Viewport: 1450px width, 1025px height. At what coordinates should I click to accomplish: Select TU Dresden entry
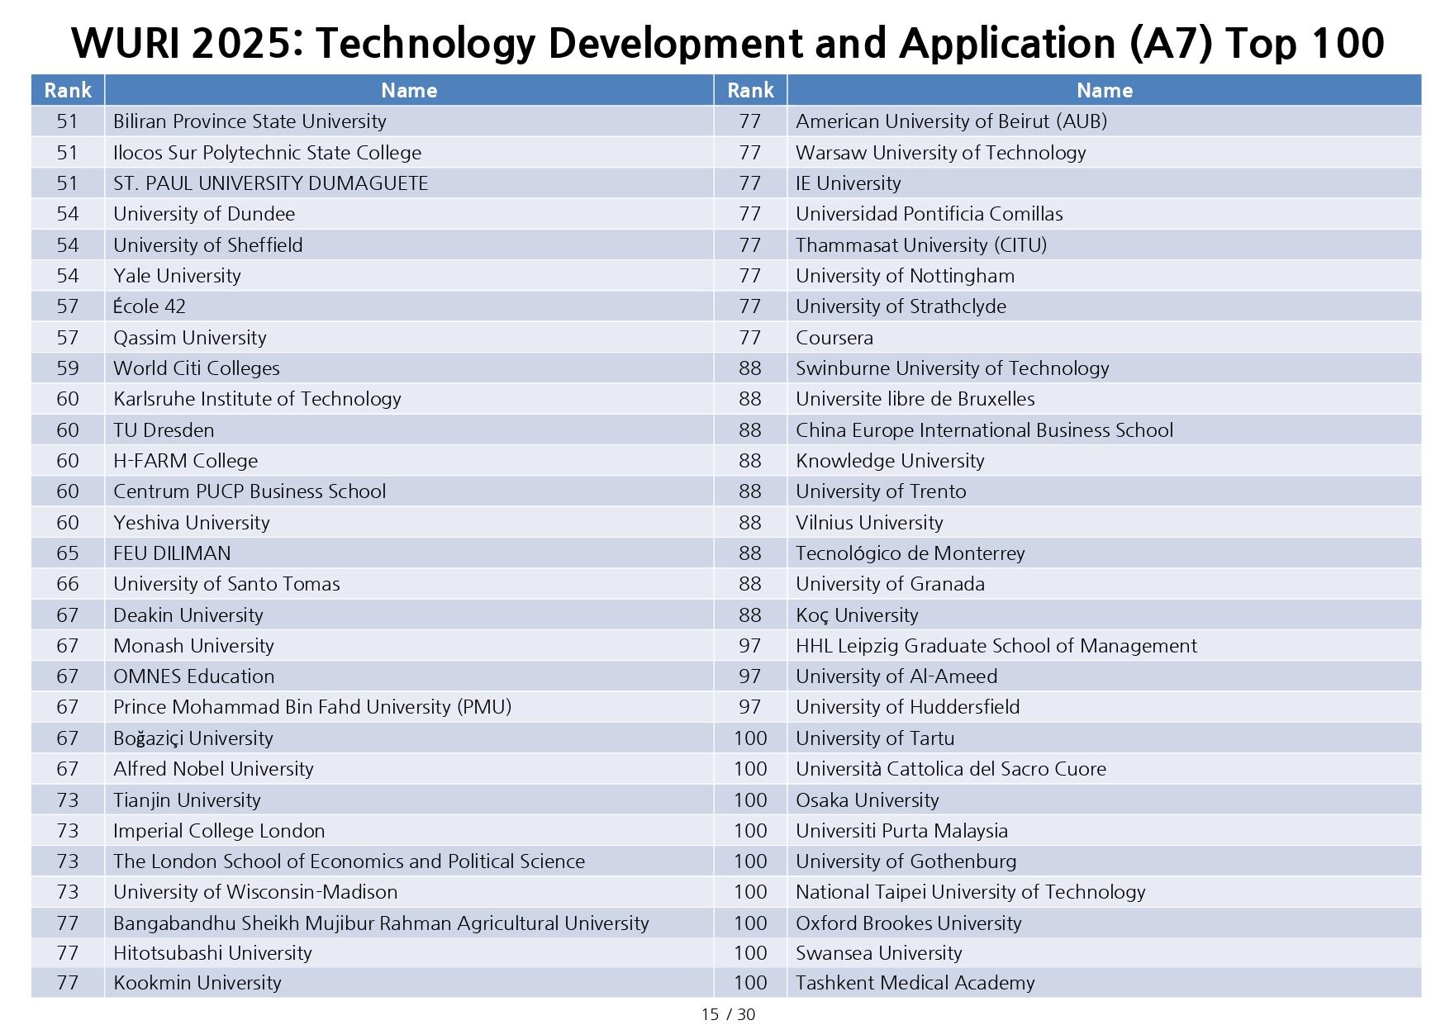[164, 430]
